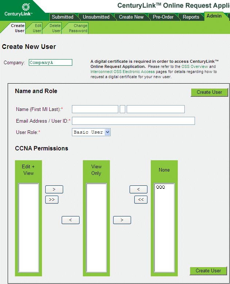Go to the Reports tab

[x=191, y=17]
